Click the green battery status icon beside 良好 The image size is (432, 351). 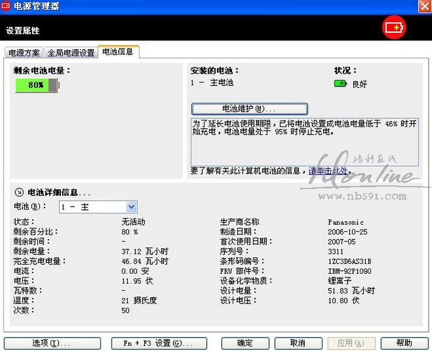point(340,84)
